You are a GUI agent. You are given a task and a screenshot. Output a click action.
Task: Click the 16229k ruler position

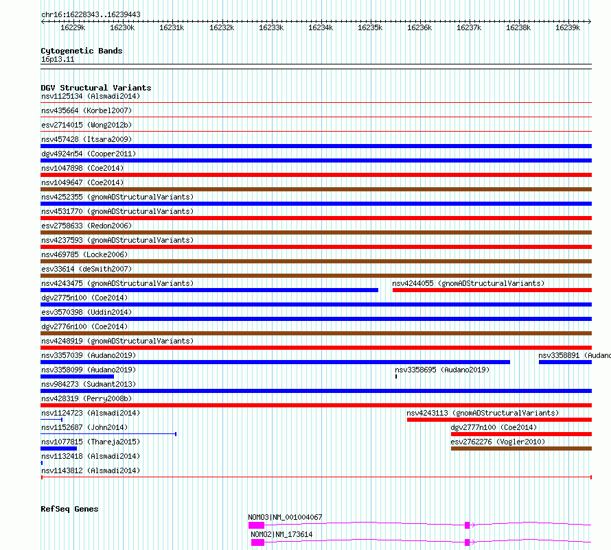[73, 27]
